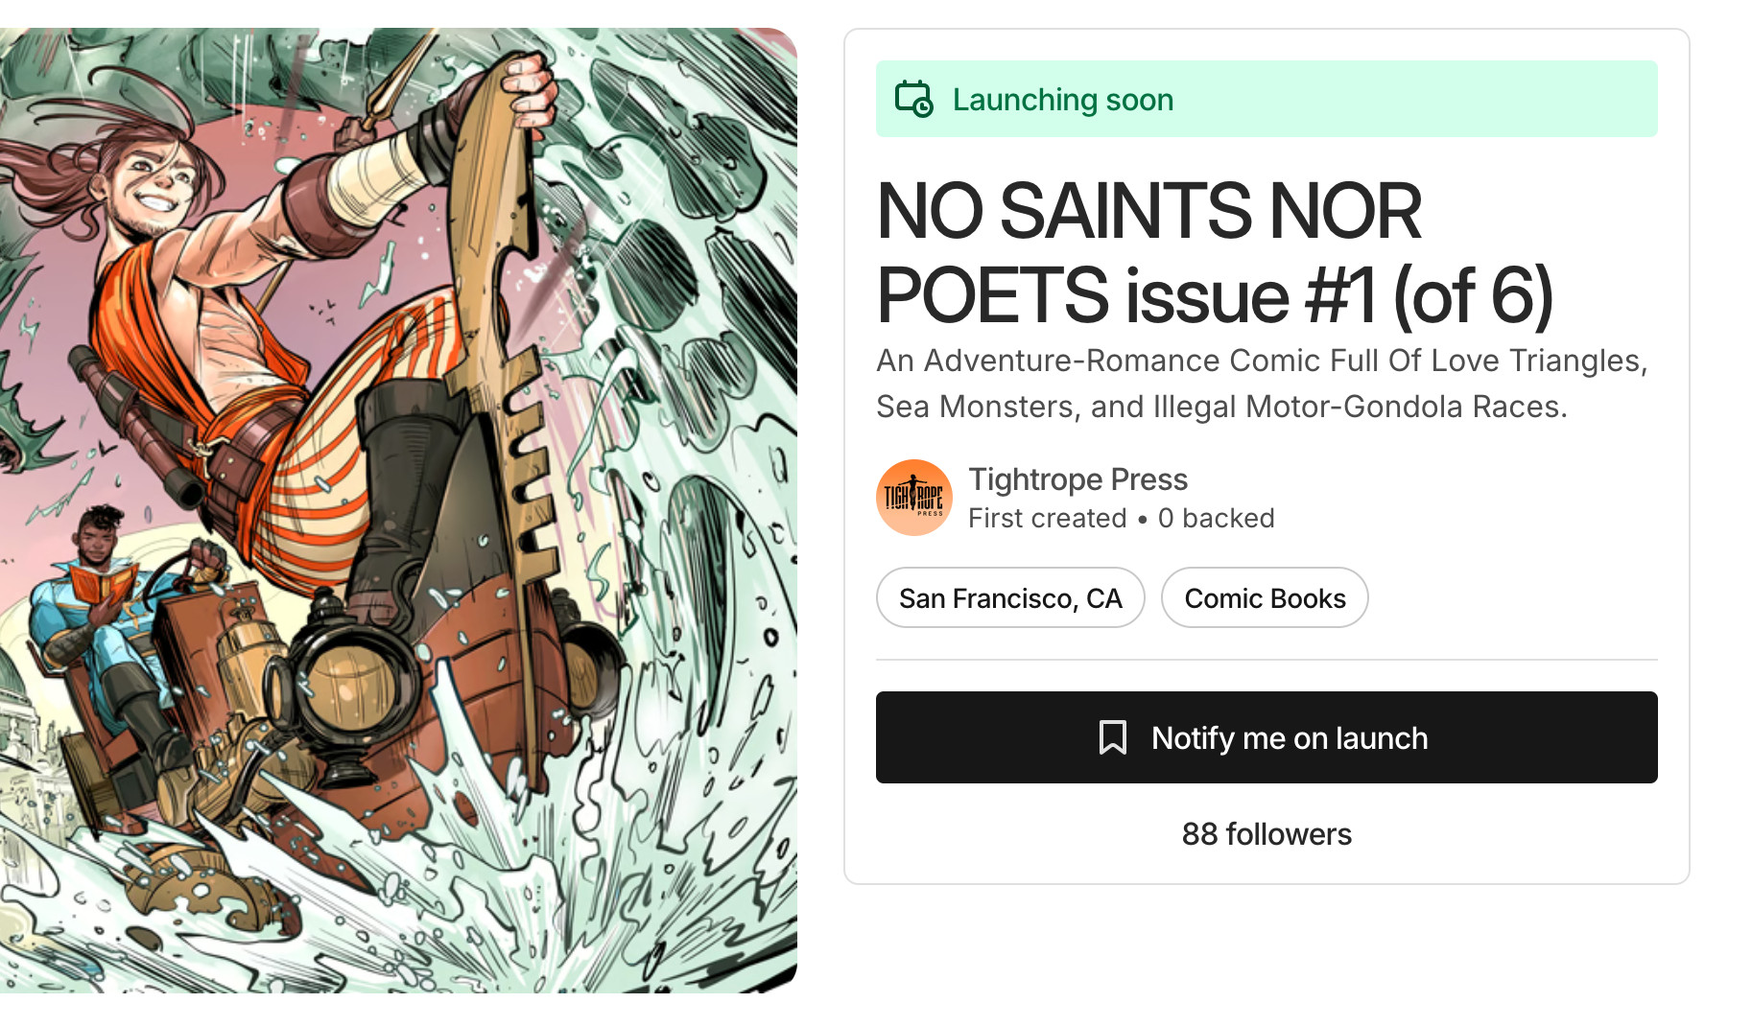Click the bookmark icon on the Notify button
1752x1026 pixels.
1112,737
